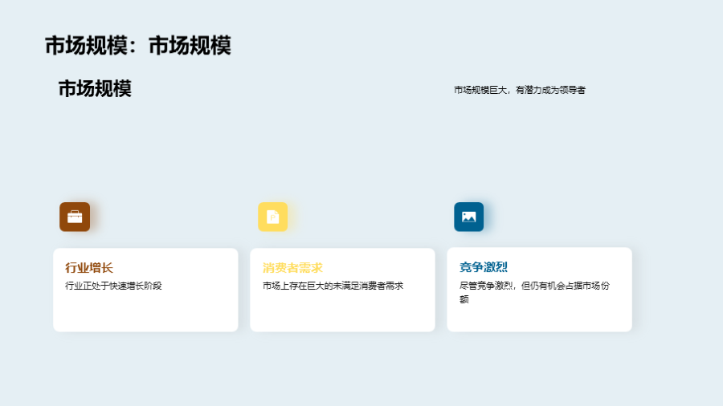Click the wrapped character 额 in the third card
This screenshot has height=406, width=723.
[x=464, y=299]
